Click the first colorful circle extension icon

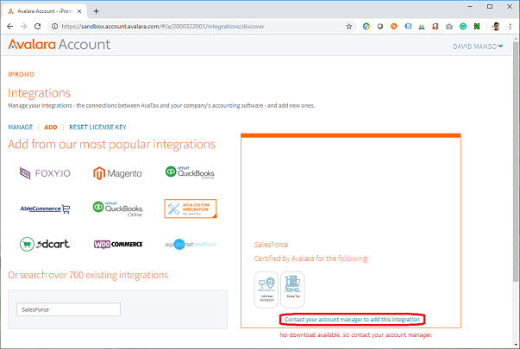click(367, 27)
